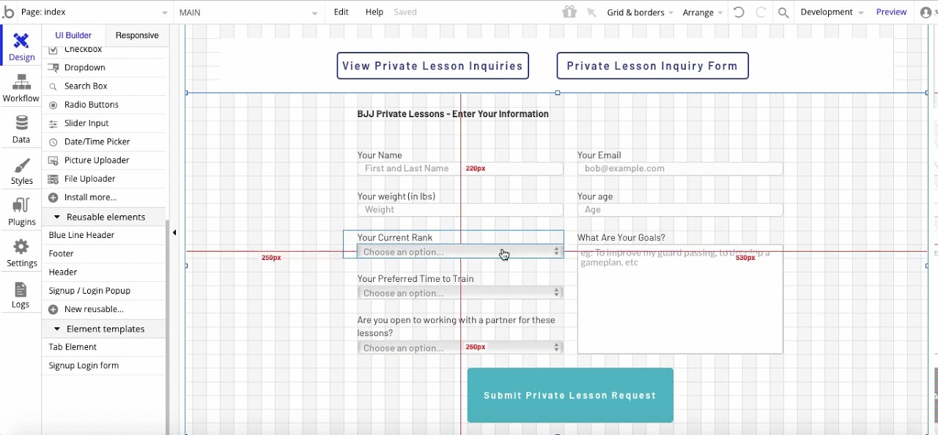Open the Settings gear icon

[21, 247]
